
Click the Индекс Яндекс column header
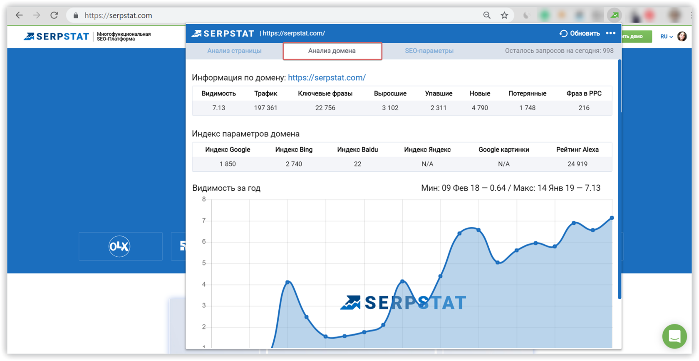click(x=427, y=150)
